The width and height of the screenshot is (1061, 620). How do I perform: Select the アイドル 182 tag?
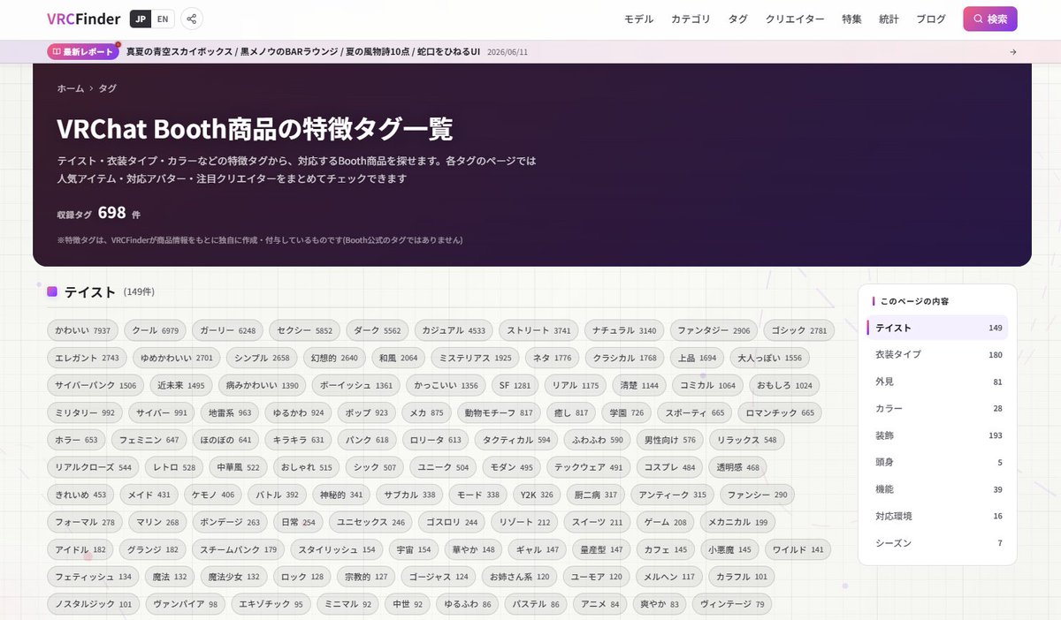click(80, 549)
